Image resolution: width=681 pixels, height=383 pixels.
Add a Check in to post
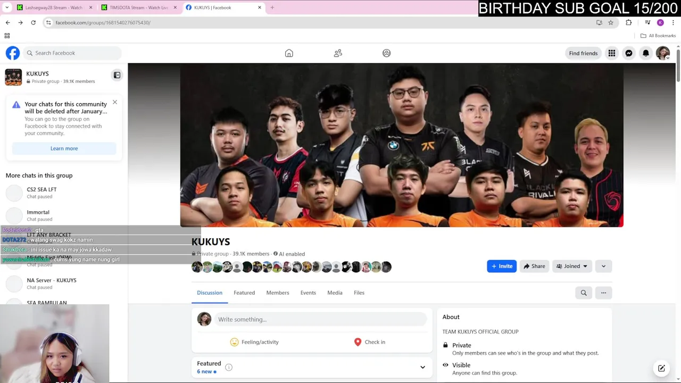370,342
